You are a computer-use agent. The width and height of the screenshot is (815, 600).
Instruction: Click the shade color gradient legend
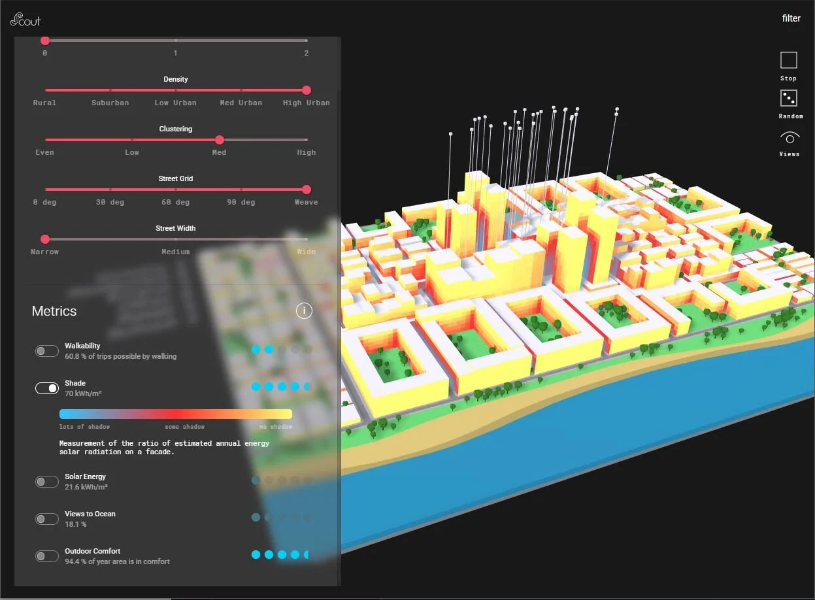175,414
